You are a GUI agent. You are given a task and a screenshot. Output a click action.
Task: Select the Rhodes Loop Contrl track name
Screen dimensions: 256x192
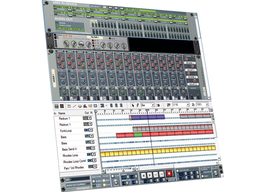[75, 162]
